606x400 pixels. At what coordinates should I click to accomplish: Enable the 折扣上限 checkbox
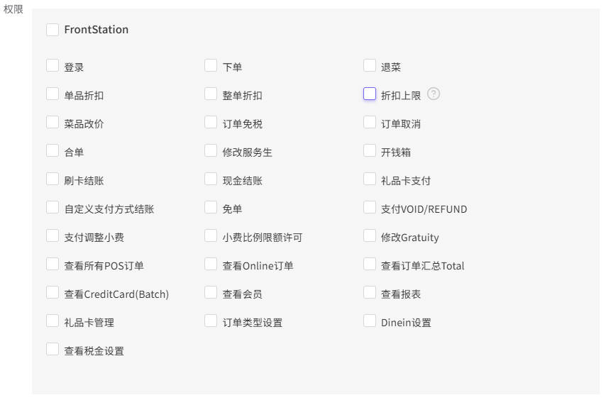point(370,94)
